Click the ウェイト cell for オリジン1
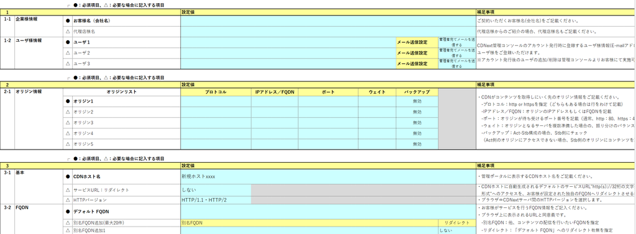 tap(377, 101)
